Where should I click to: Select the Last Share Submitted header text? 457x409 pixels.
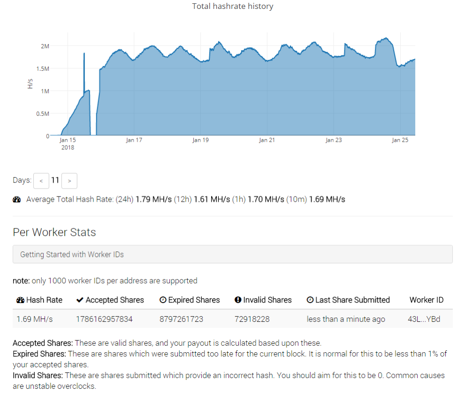click(x=352, y=300)
